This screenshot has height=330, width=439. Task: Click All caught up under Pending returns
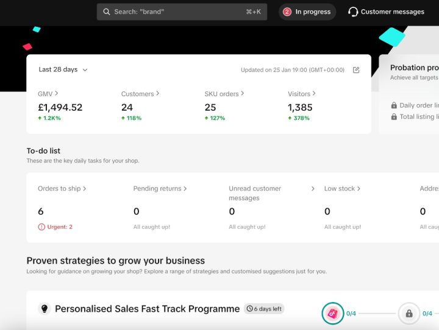(152, 227)
